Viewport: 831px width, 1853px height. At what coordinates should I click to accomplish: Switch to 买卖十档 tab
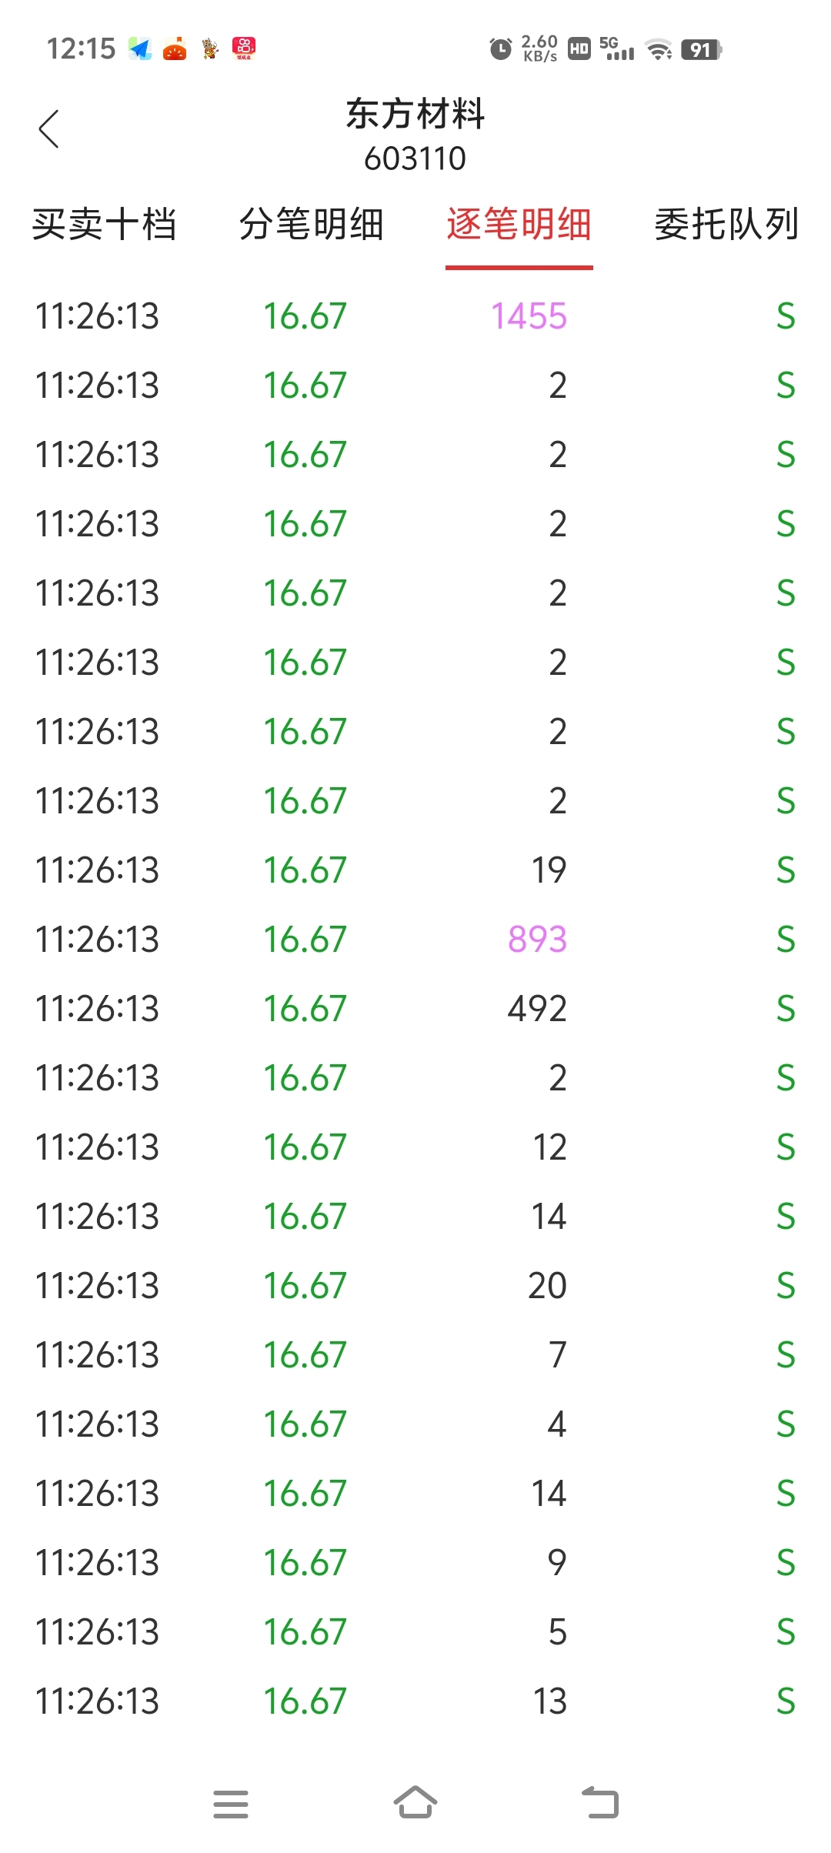point(104,225)
